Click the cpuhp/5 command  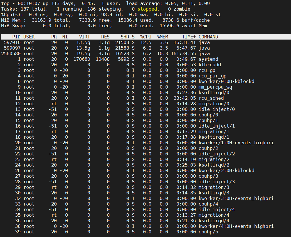208,232
